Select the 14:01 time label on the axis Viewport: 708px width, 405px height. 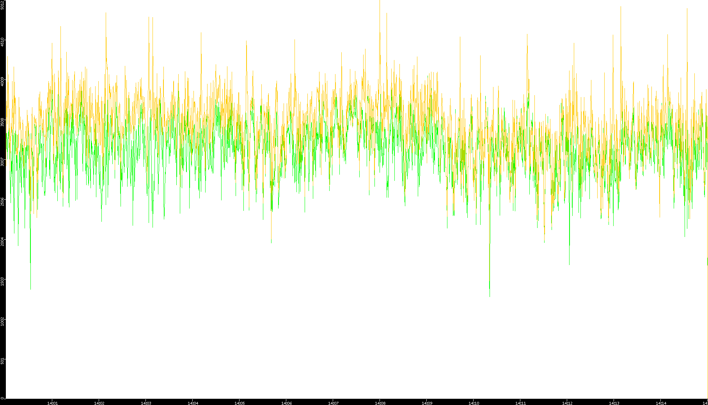coord(52,403)
